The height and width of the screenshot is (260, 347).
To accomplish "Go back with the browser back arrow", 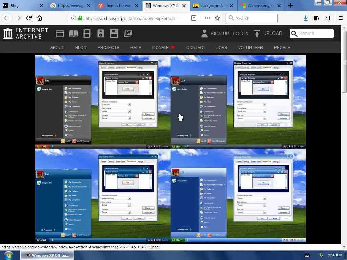I will click(7, 18).
